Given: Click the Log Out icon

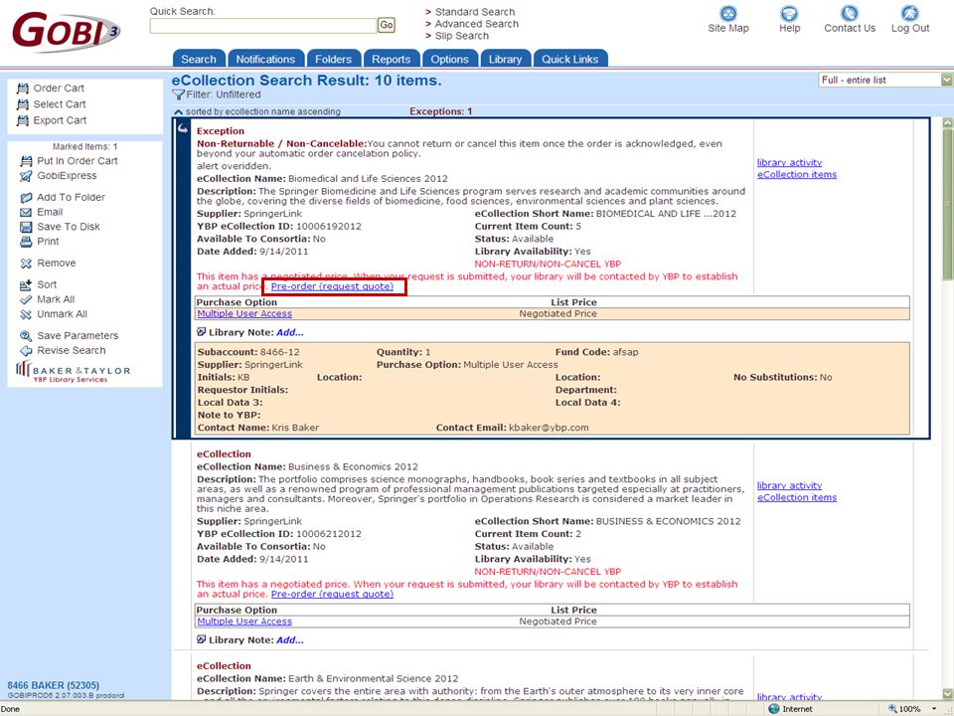Looking at the screenshot, I should click(910, 13).
